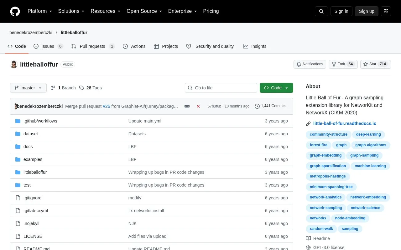This screenshot has height=250, width=401.
Task: Star the repository
Action: click(376, 64)
